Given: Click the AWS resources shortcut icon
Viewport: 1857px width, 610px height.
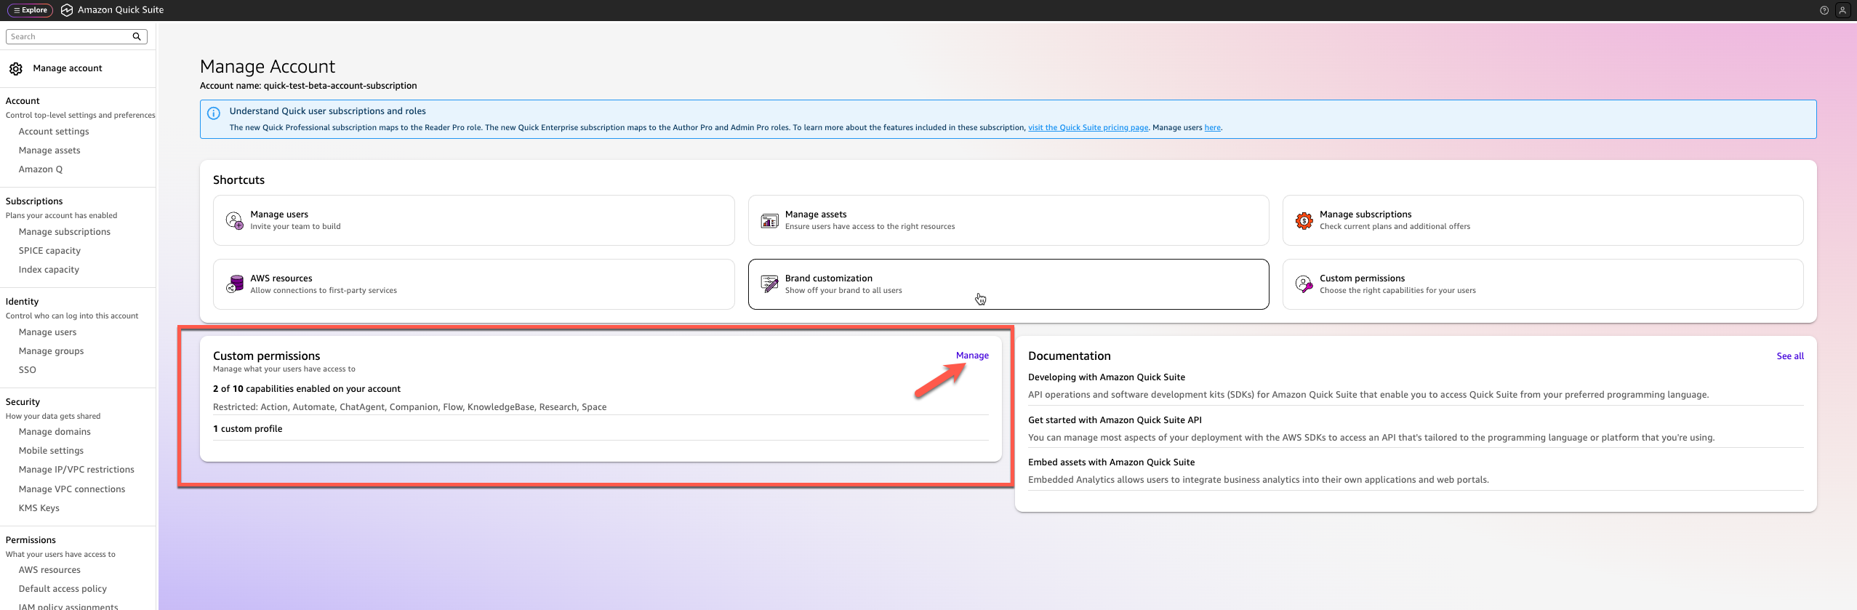Looking at the screenshot, I should (x=234, y=284).
